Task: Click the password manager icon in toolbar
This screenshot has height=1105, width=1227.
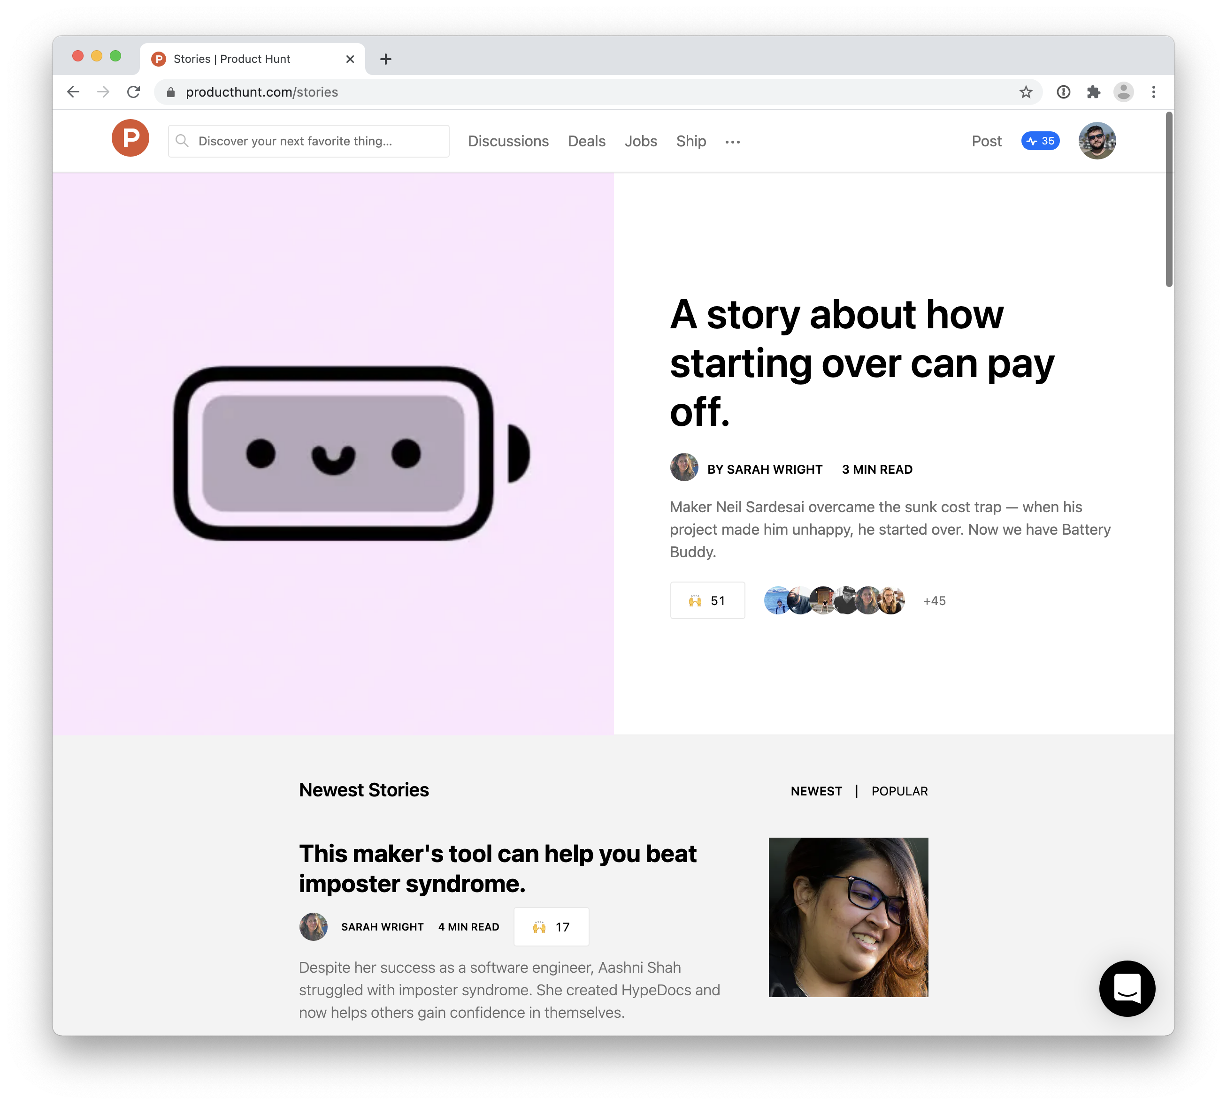Action: click(1063, 91)
